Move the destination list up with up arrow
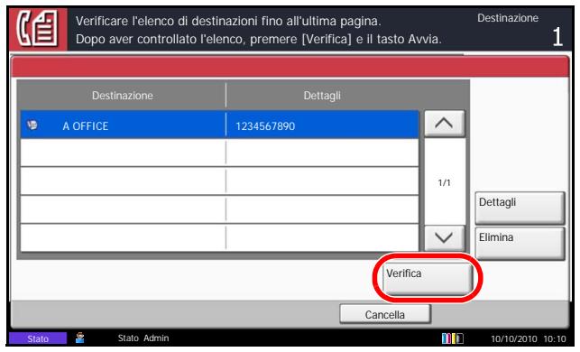This screenshot has height=352, width=580. pyautogui.click(x=444, y=124)
